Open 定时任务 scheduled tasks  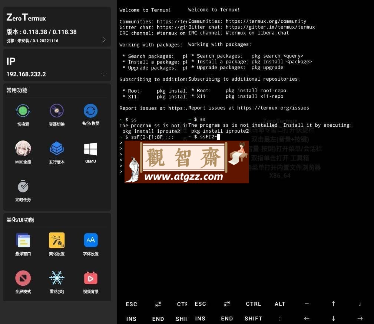click(23, 191)
